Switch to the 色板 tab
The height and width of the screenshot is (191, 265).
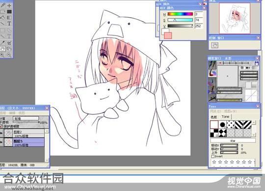(x=214, y=117)
